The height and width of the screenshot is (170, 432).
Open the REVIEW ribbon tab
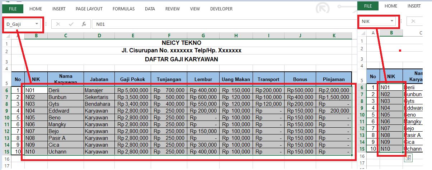tap(173, 9)
